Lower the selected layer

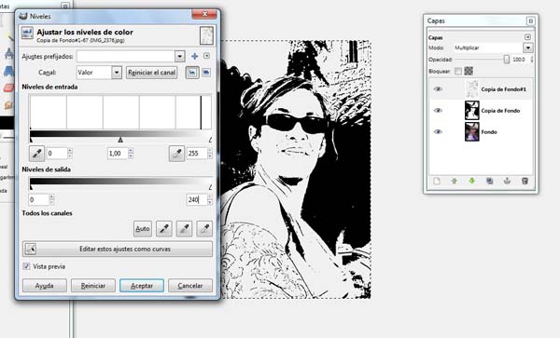tap(471, 182)
